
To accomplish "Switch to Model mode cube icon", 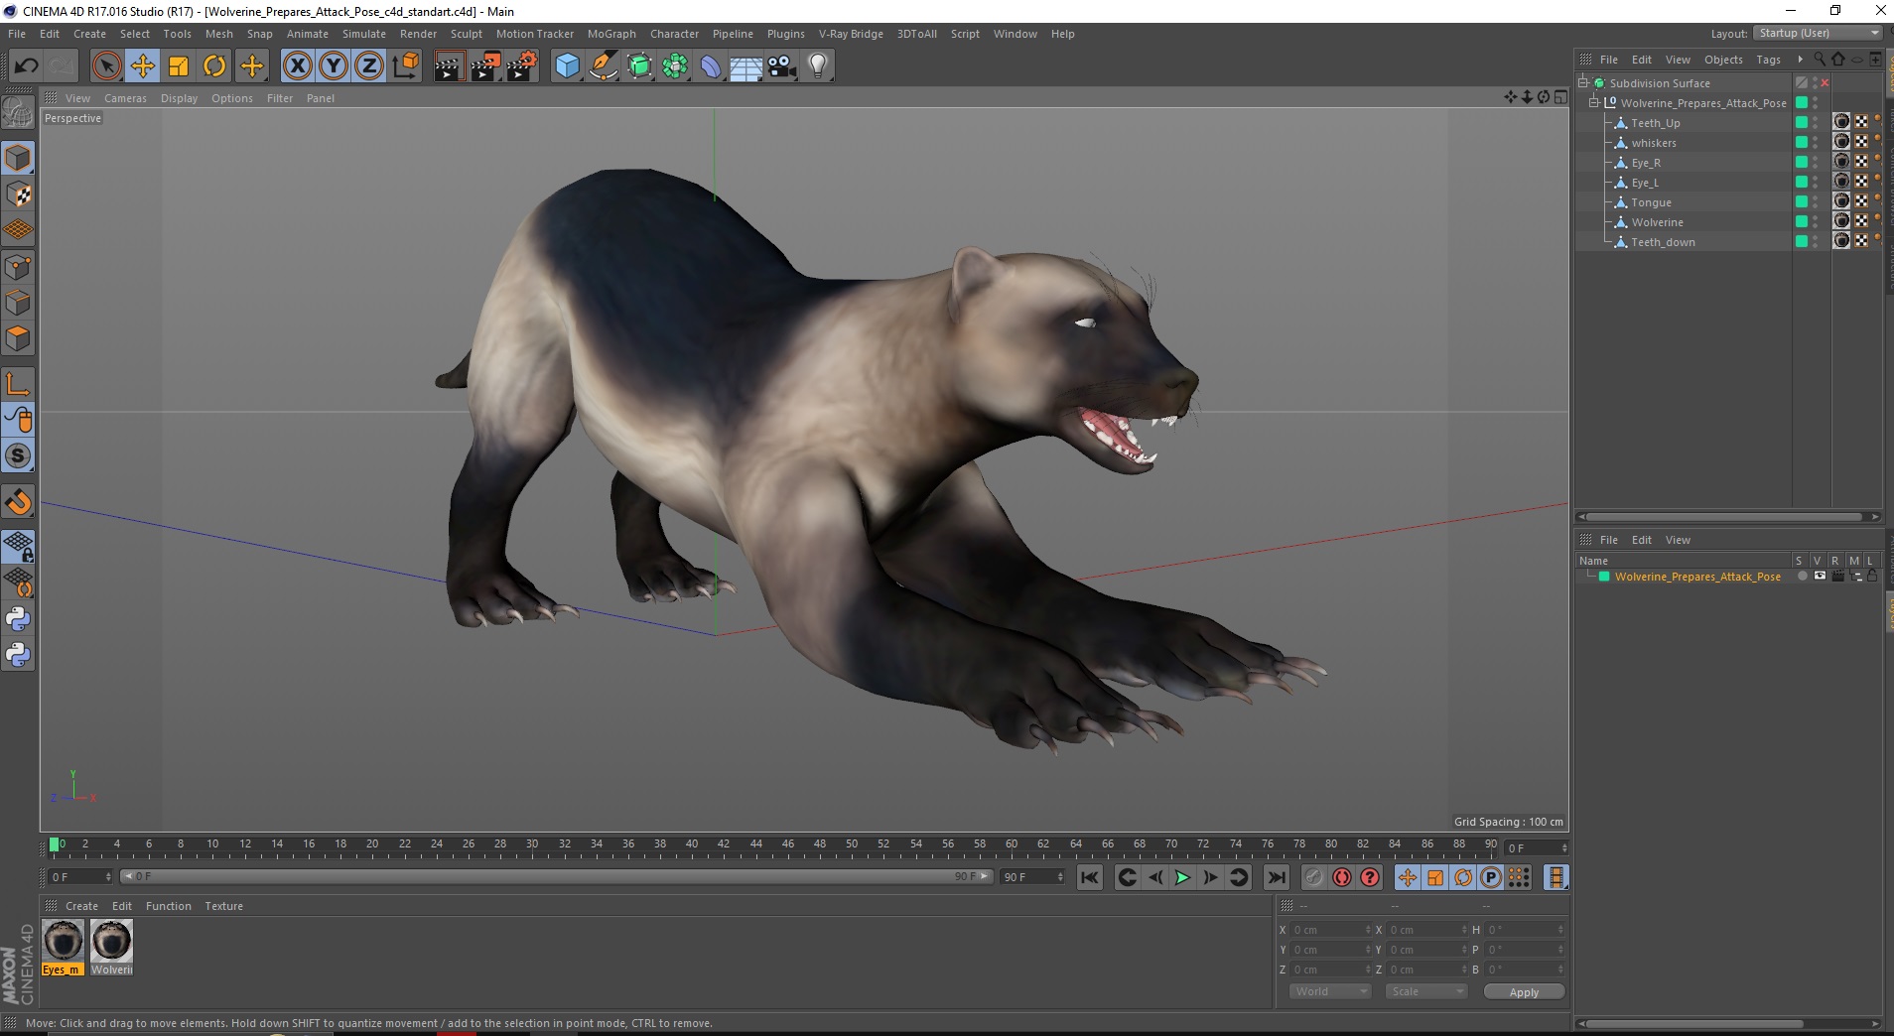I will [18, 159].
